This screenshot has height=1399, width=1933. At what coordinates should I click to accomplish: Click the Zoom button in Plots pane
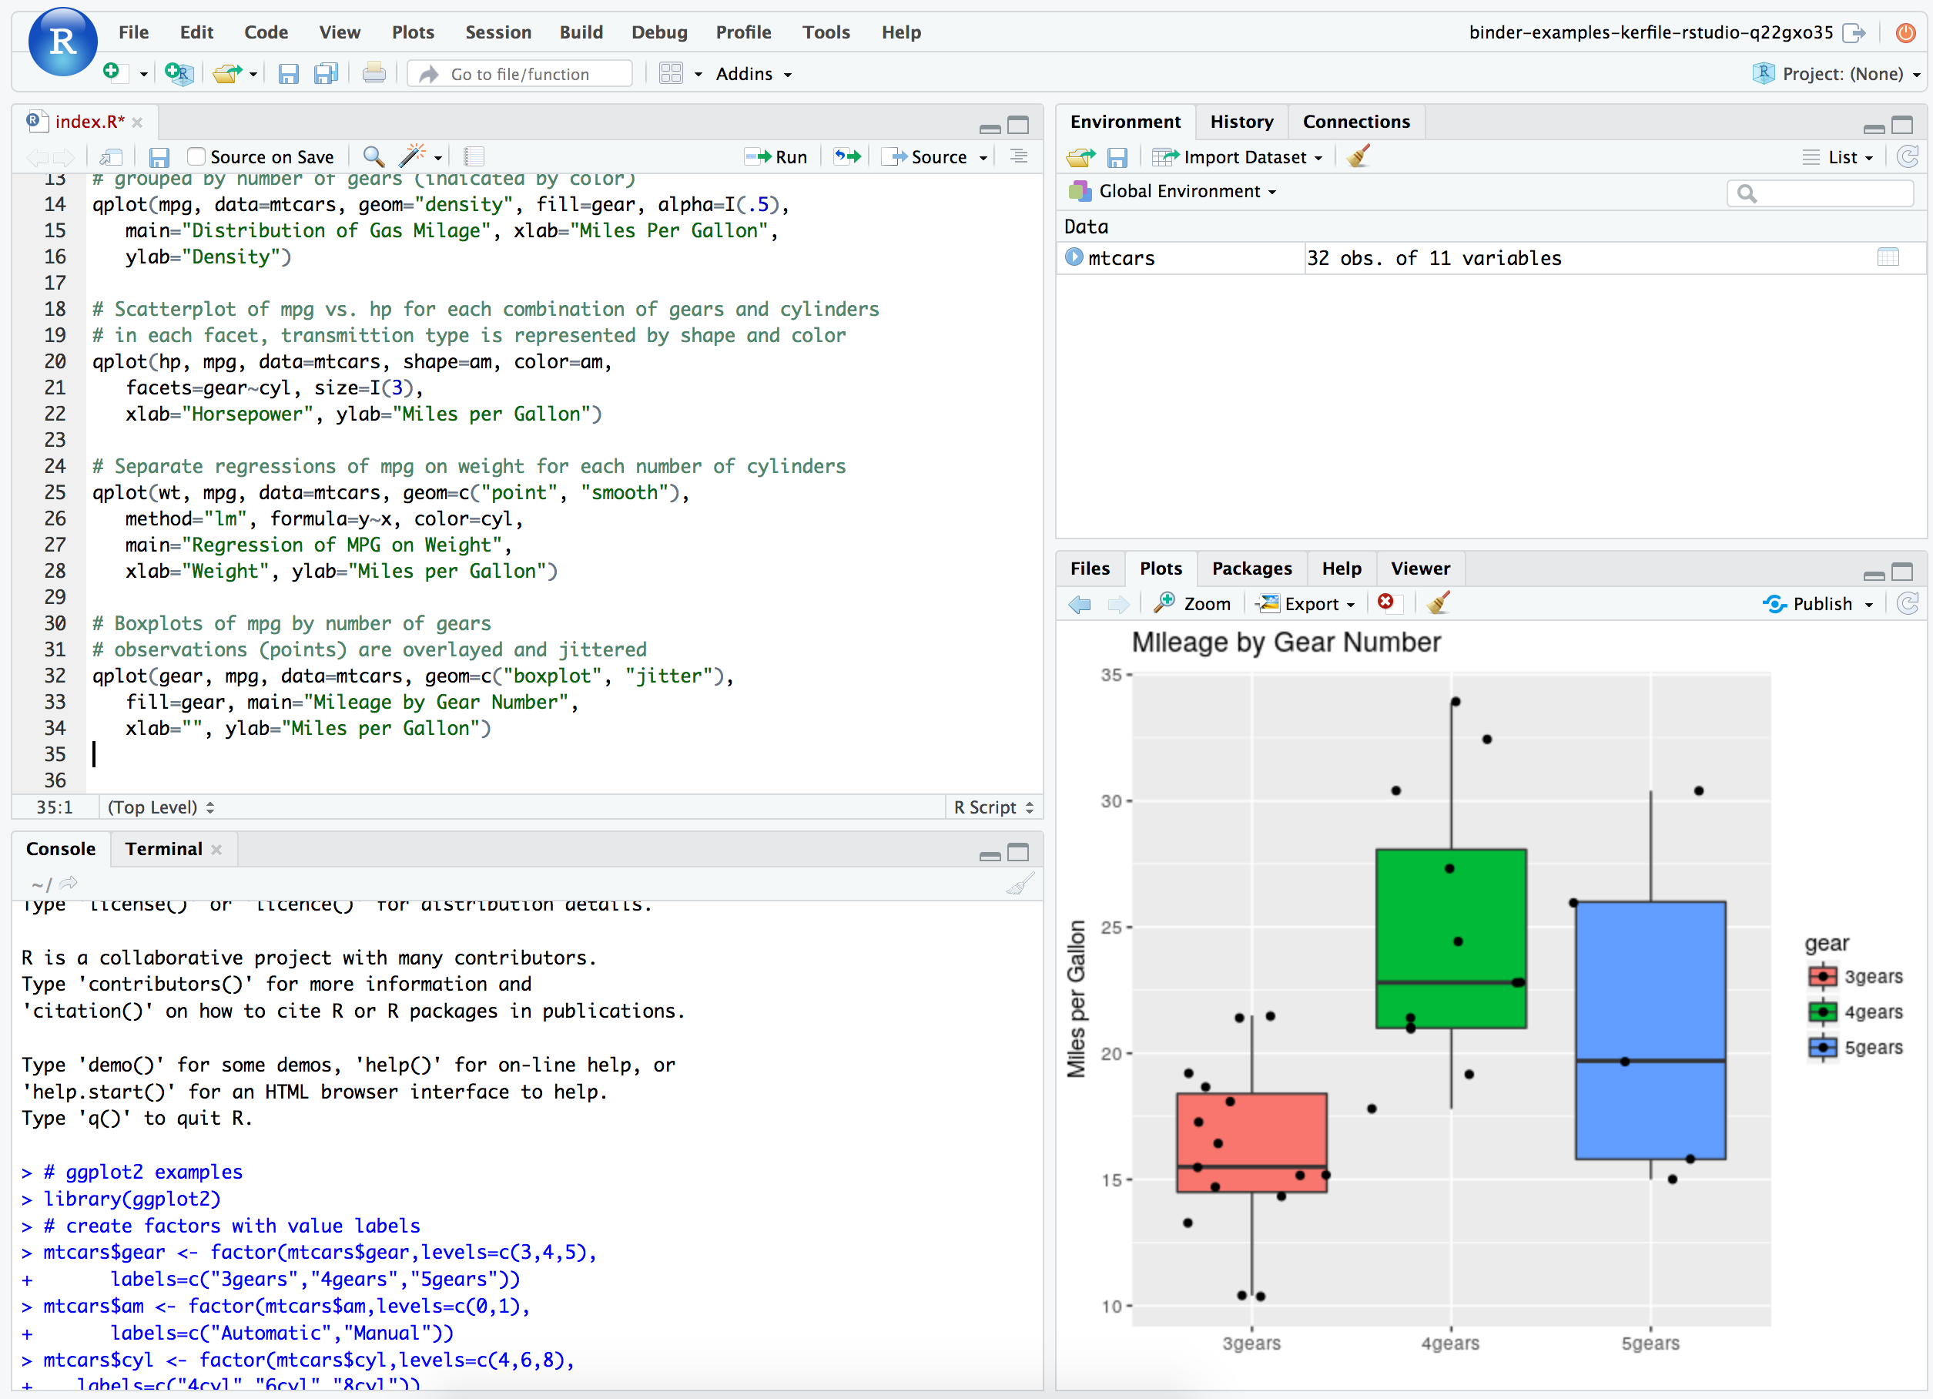pyautogui.click(x=1192, y=604)
